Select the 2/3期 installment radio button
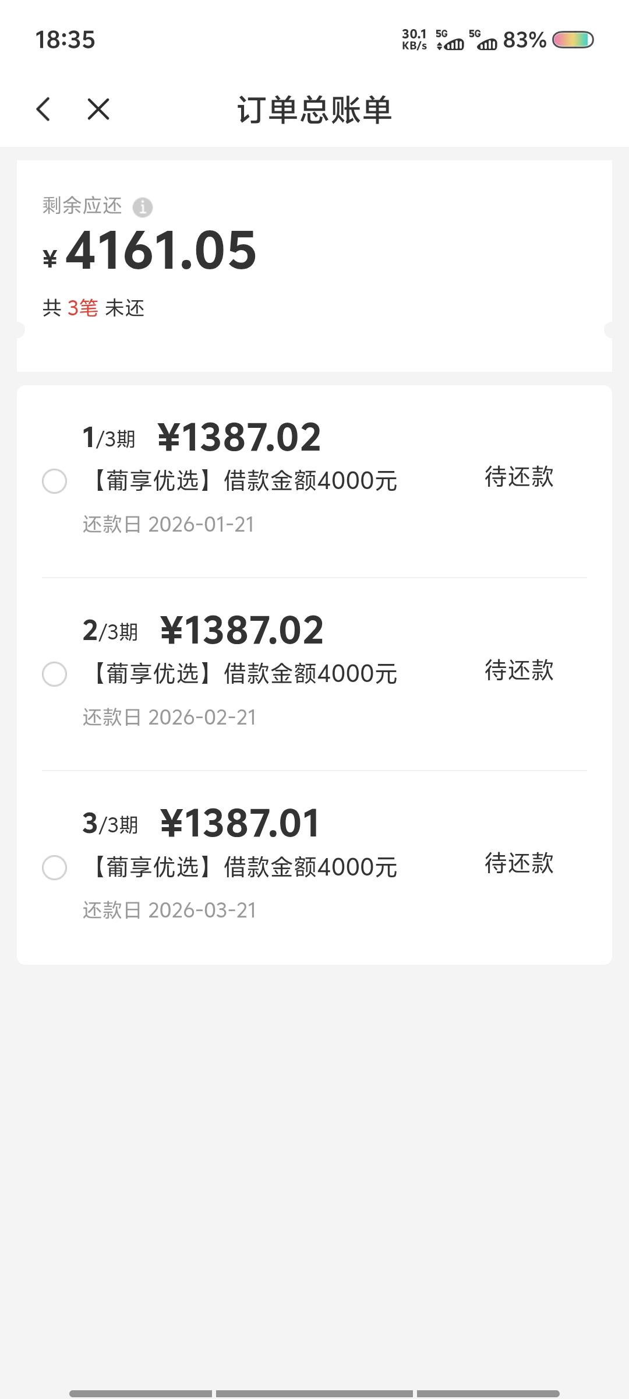Screen dimensions: 629x1399 pyautogui.click(x=54, y=674)
